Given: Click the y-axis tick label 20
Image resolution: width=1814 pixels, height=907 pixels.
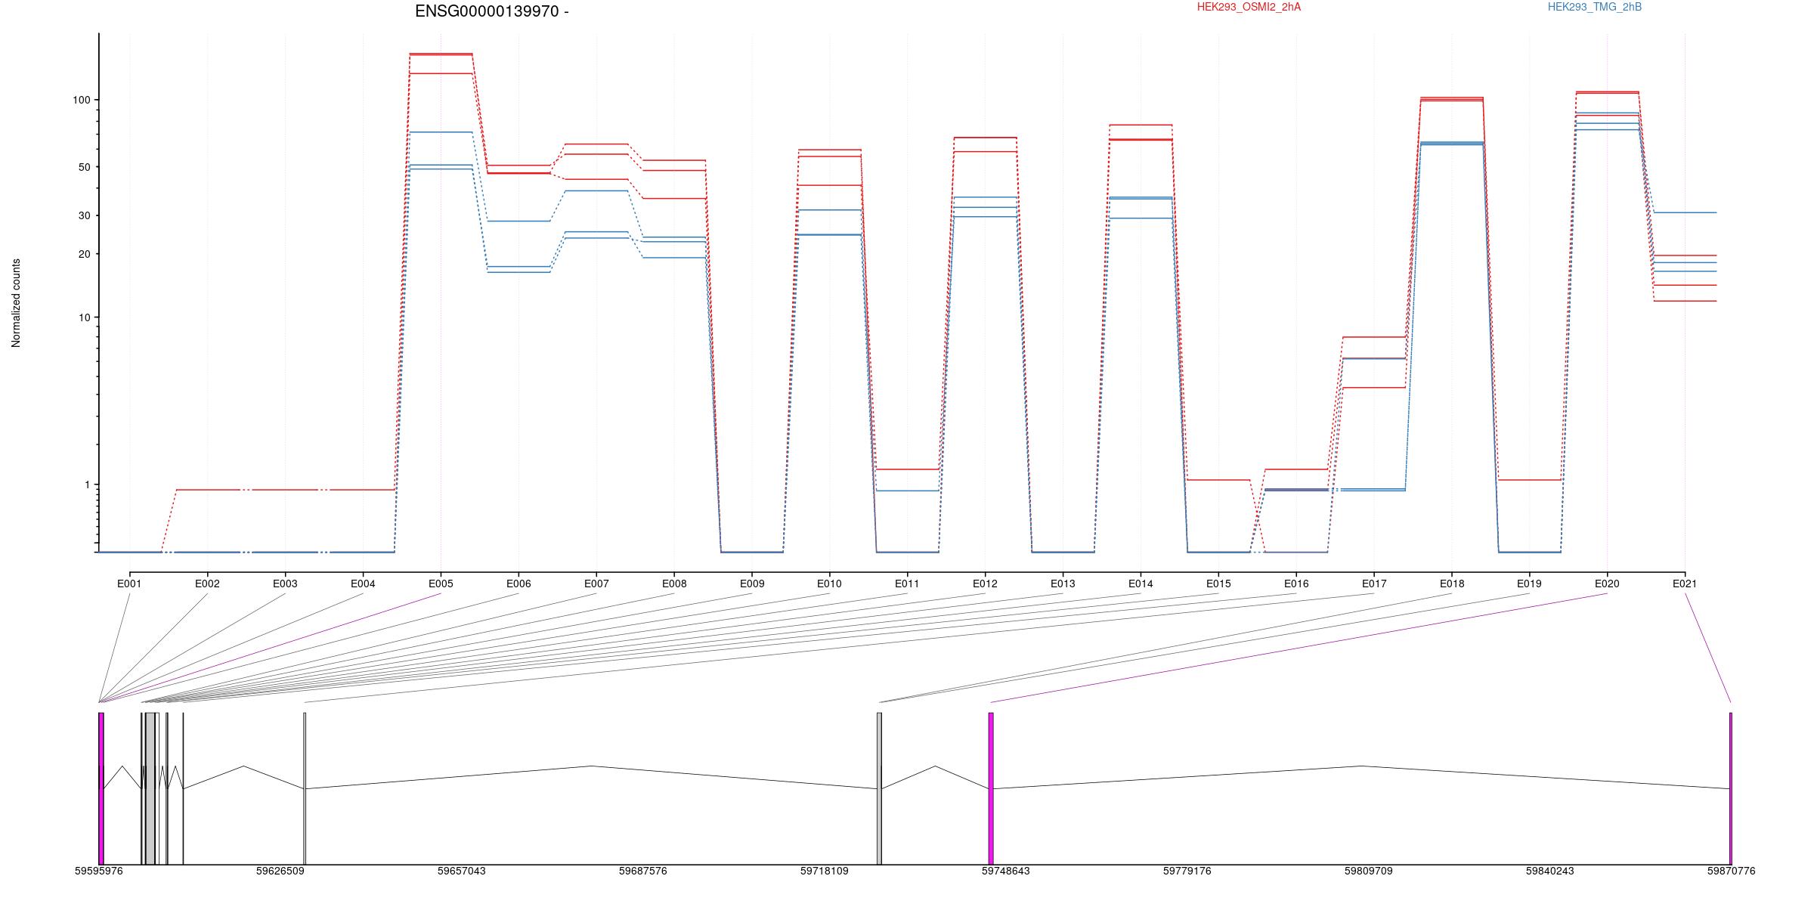Looking at the screenshot, I should [x=84, y=254].
